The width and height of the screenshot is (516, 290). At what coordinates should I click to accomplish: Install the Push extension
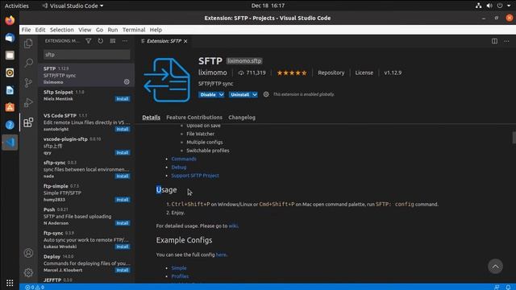[123, 223]
